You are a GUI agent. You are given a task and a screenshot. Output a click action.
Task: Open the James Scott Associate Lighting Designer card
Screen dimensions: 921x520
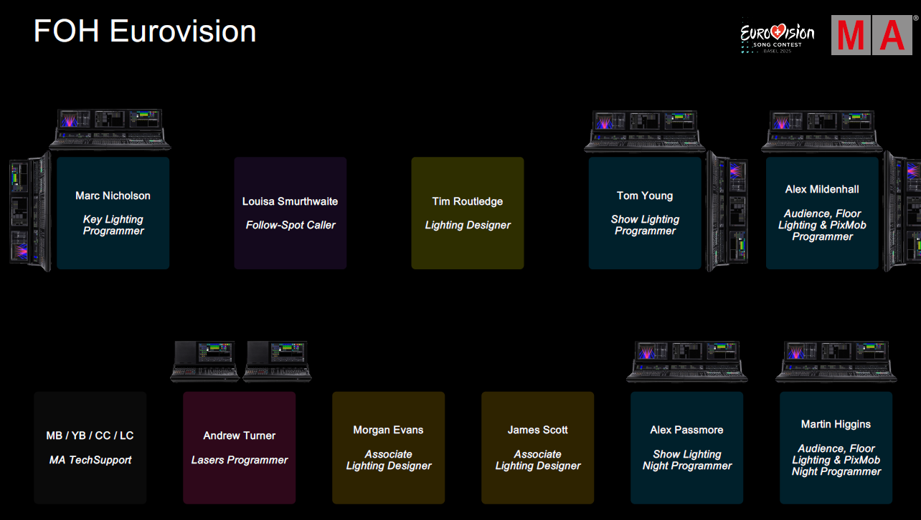pyautogui.click(x=538, y=448)
